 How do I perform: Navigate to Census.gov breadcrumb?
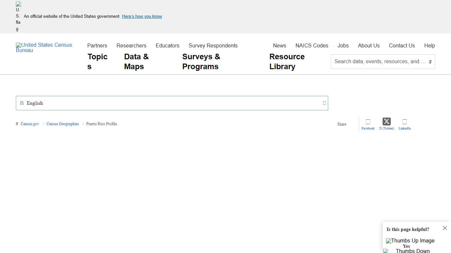pyautogui.click(x=30, y=124)
